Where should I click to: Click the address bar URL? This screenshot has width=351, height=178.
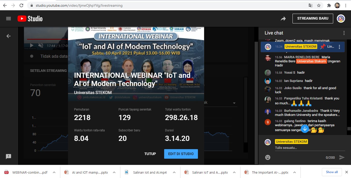pyautogui.click(x=79, y=5)
